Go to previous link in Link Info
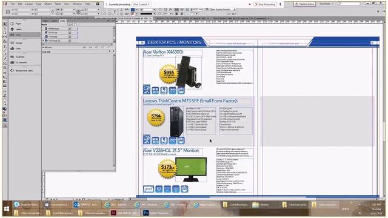388x218 pixels. (x=110, y=51)
